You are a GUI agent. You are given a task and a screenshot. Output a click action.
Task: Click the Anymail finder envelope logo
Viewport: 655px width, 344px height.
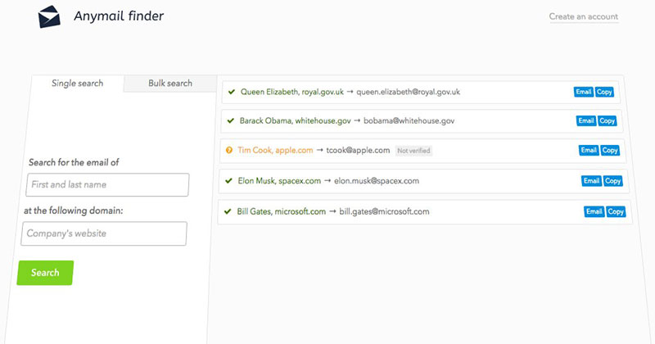point(49,17)
